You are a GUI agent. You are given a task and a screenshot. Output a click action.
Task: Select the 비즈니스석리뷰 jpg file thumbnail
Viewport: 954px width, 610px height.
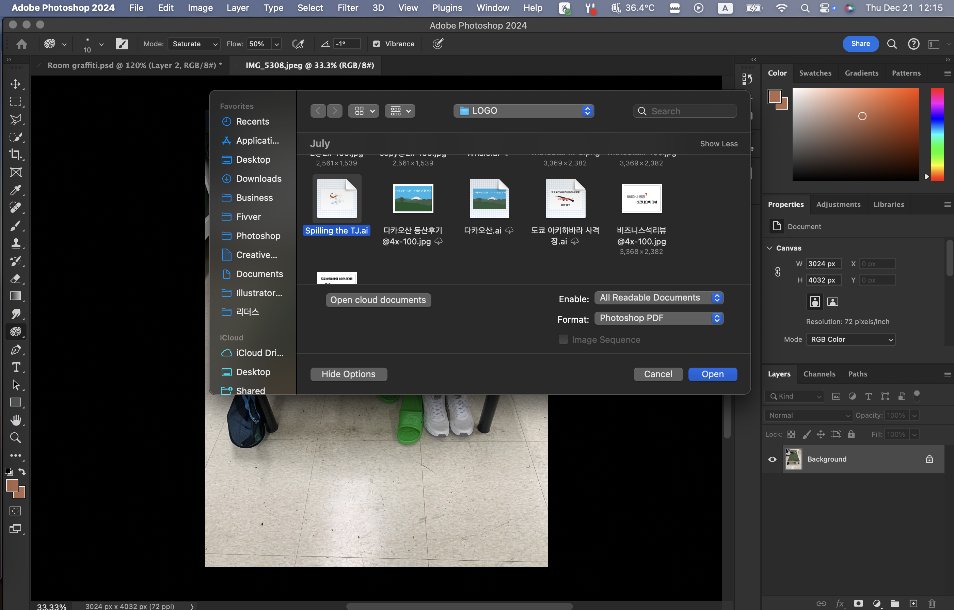641,198
